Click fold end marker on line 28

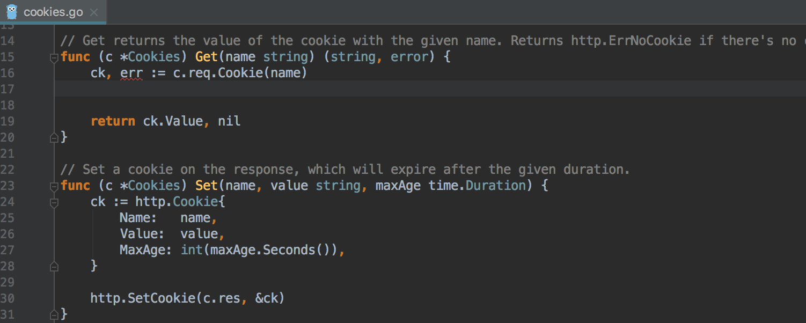pos(54,266)
